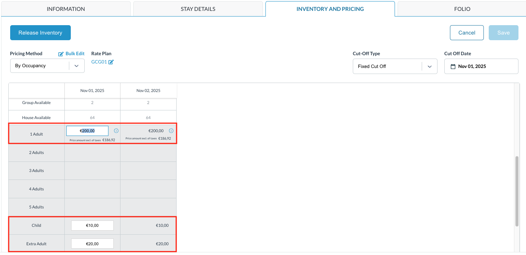Click the Bulk Edit pencil icon
Screen dimensions: 526x255
click(x=61, y=54)
